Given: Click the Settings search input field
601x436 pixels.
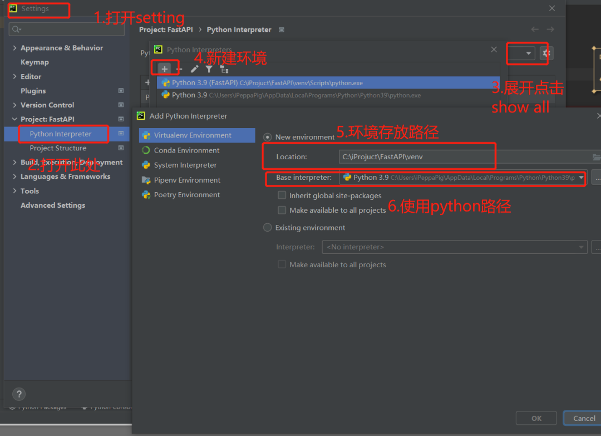Looking at the screenshot, I should coord(67,29).
